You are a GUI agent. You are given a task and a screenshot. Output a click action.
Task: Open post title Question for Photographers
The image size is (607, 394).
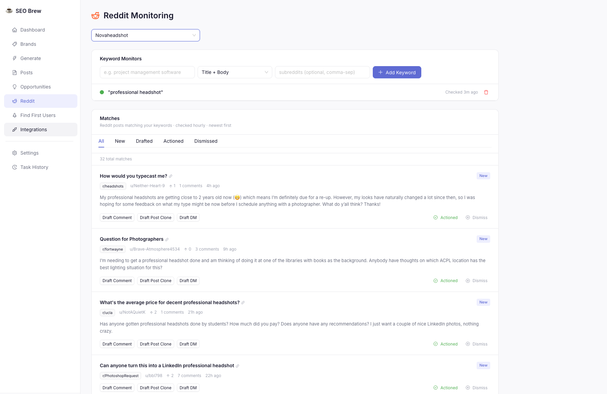pyautogui.click(x=132, y=239)
